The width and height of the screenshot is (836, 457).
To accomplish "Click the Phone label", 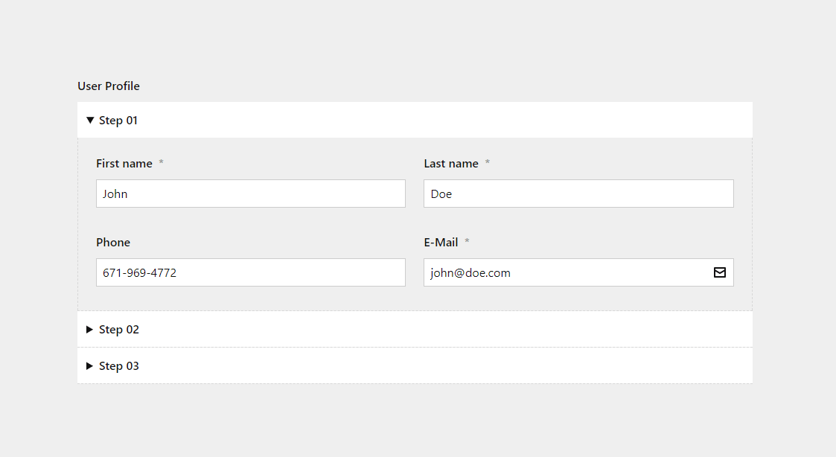I will click(113, 242).
